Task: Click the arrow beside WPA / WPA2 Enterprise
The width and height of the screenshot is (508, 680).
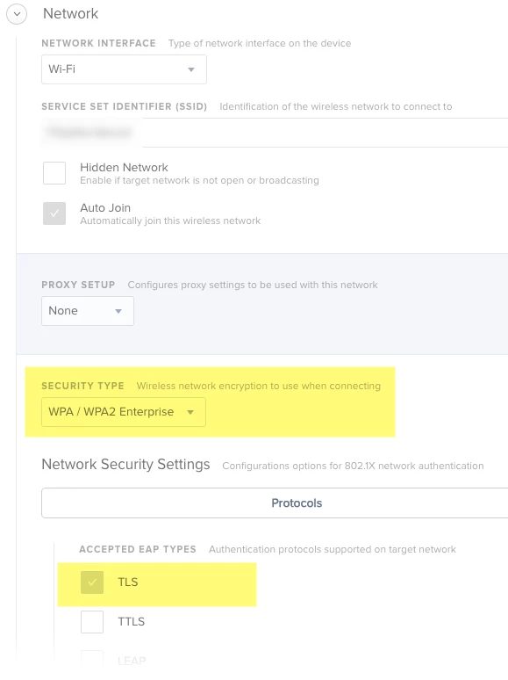Action: 190,412
